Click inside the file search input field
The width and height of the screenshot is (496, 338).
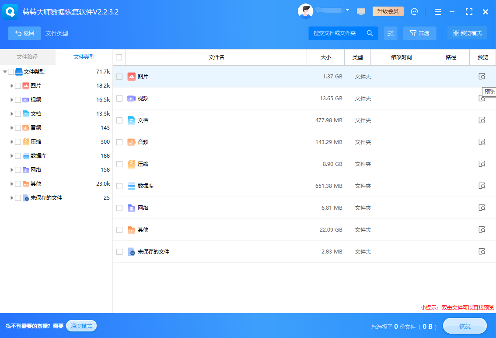337,33
